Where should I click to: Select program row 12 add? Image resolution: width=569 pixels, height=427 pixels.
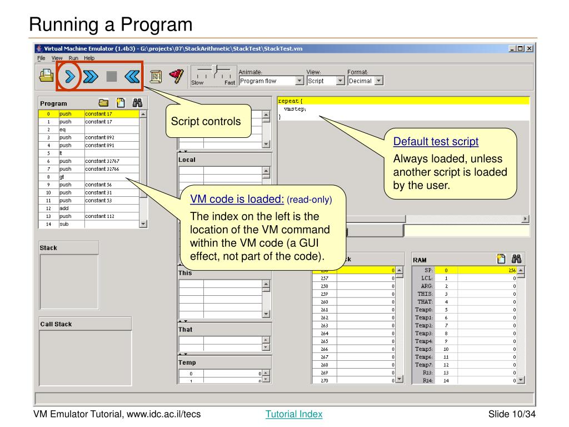(88, 208)
